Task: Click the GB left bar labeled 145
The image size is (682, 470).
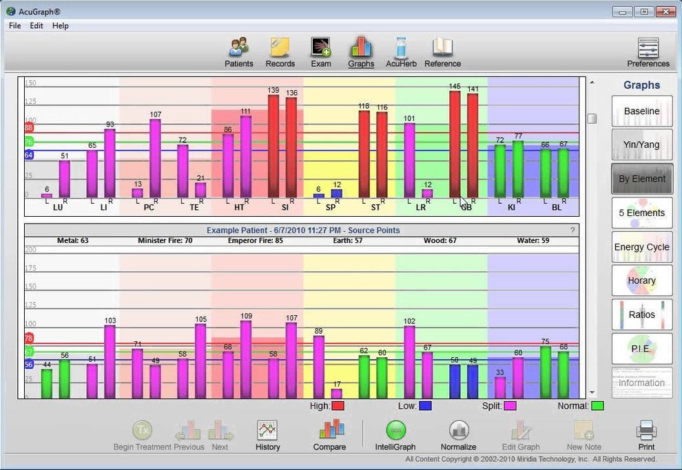Action: click(455, 145)
